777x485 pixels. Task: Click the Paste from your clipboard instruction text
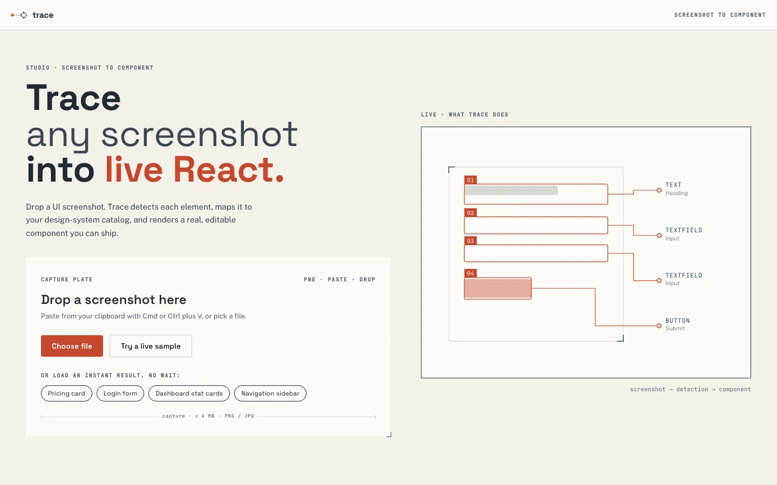point(144,316)
